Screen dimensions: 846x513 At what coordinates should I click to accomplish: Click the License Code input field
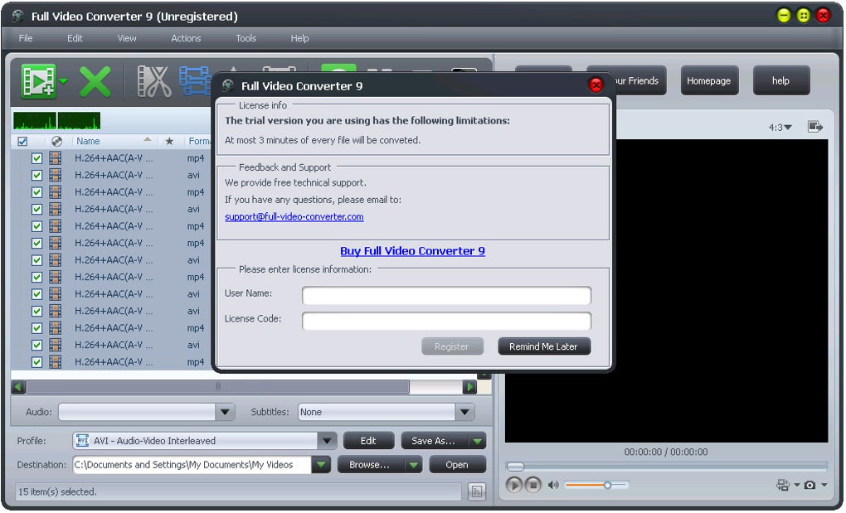tap(446, 321)
